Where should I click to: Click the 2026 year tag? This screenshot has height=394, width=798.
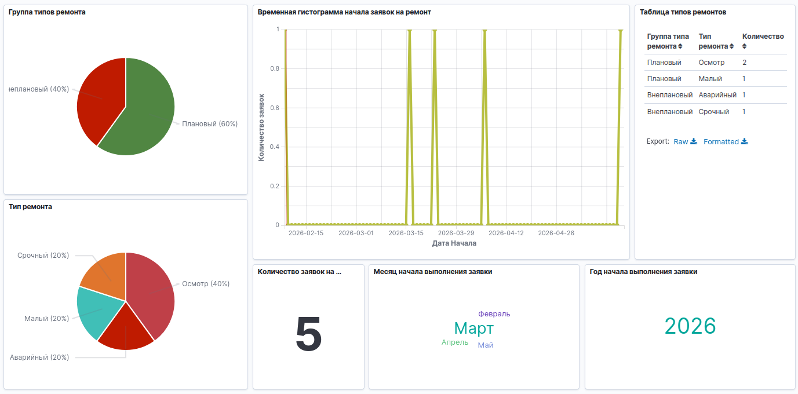point(690,326)
